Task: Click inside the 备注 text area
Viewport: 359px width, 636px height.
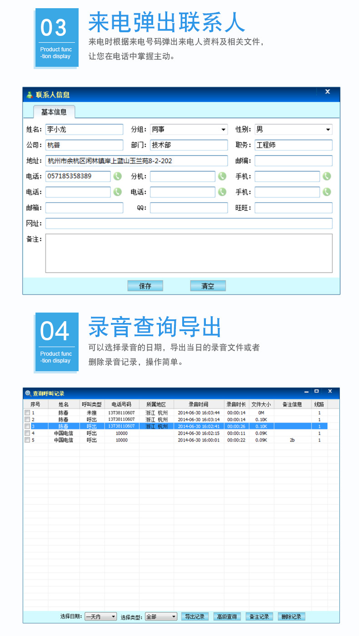Action: pos(189,253)
